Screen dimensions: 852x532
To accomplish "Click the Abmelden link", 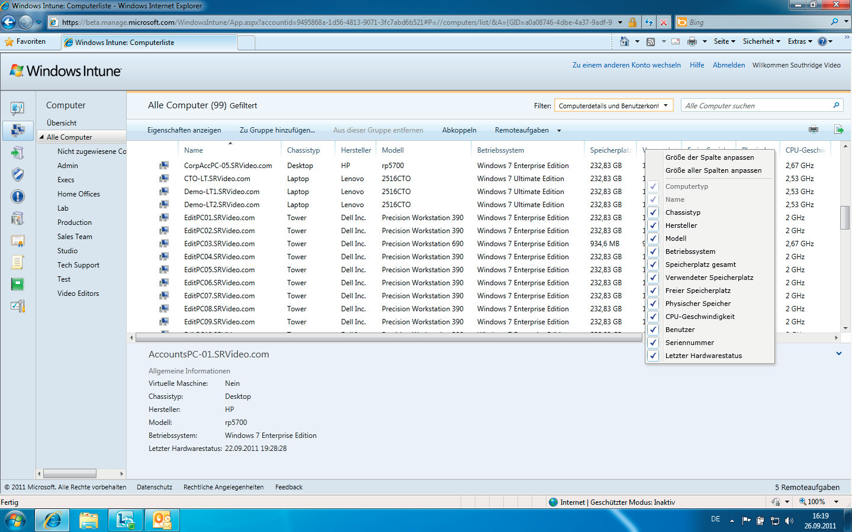I will point(728,65).
